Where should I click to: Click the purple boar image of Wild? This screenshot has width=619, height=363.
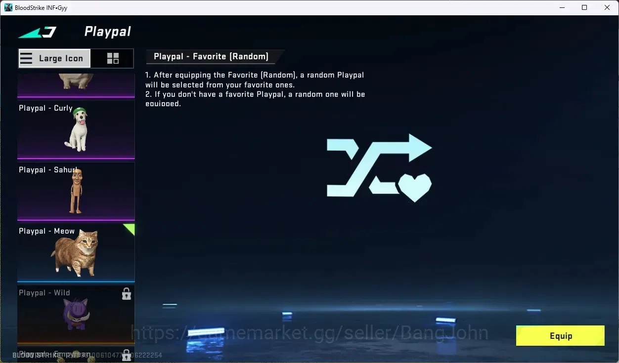tap(76, 314)
